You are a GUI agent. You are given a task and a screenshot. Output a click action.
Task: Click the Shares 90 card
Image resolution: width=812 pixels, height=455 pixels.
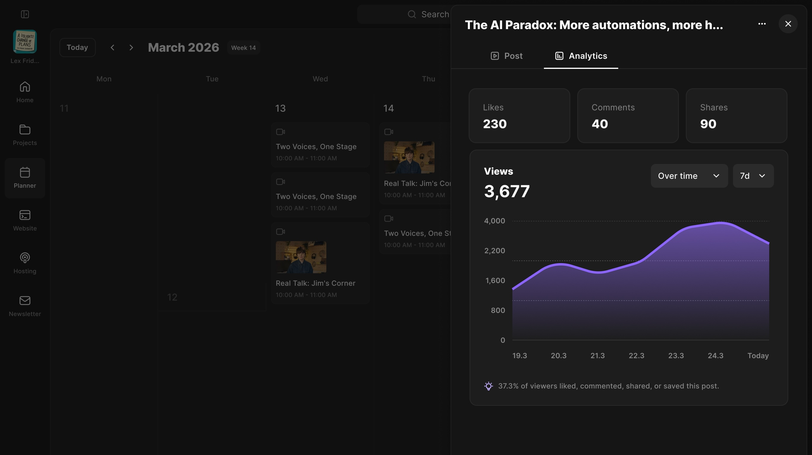[736, 116]
